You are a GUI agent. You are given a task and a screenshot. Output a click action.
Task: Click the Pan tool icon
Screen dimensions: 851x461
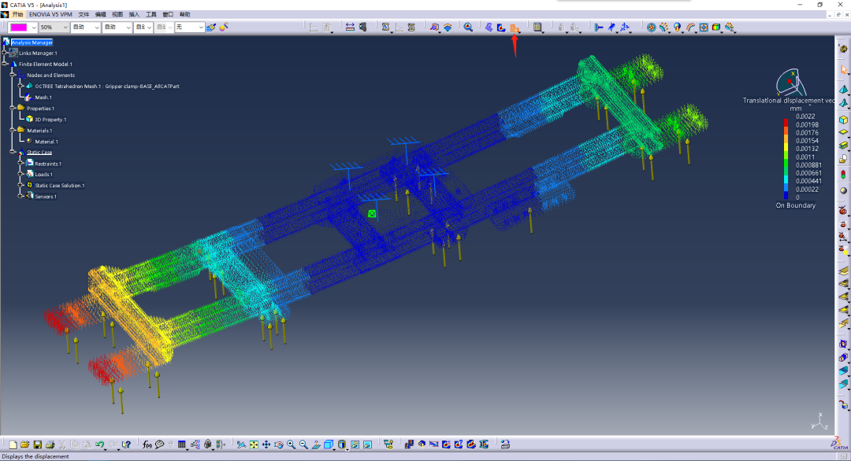click(266, 444)
